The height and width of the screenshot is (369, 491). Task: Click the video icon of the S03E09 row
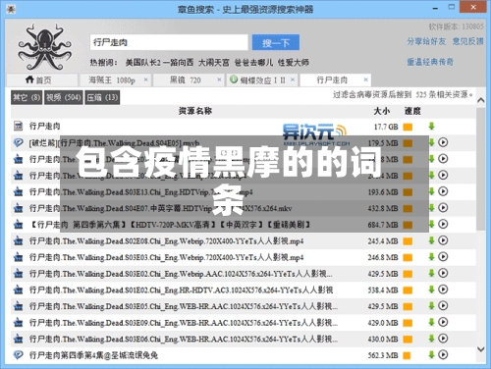18,323
